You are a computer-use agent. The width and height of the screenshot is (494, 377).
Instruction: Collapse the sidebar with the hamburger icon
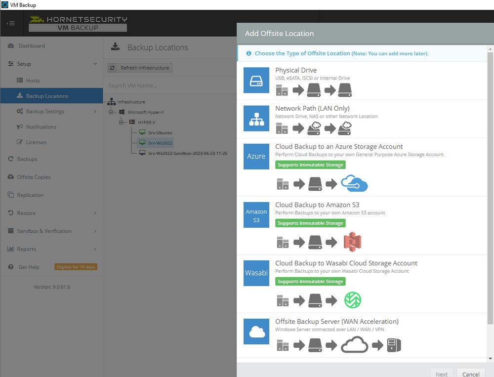coord(11,23)
